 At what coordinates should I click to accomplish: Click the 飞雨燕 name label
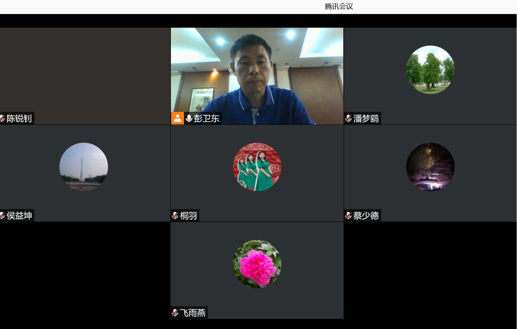(x=193, y=313)
